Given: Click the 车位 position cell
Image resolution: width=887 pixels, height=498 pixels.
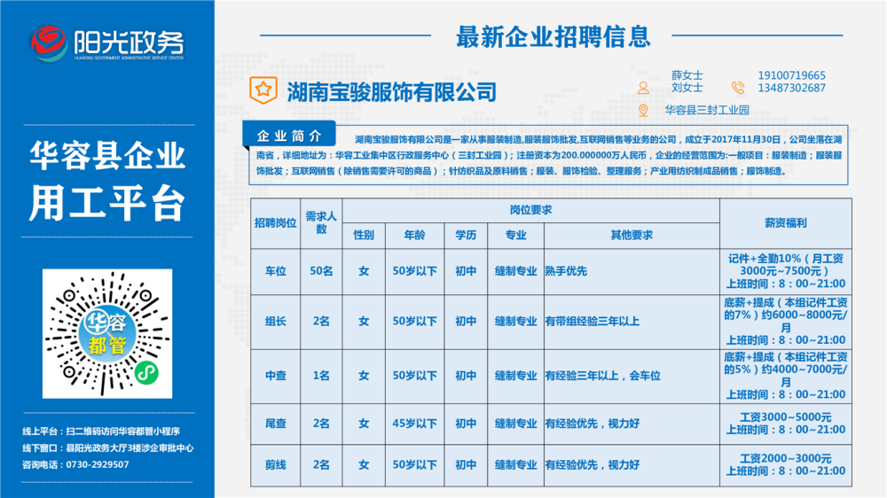Looking at the screenshot, I should pyautogui.click(x=276, y=271).
